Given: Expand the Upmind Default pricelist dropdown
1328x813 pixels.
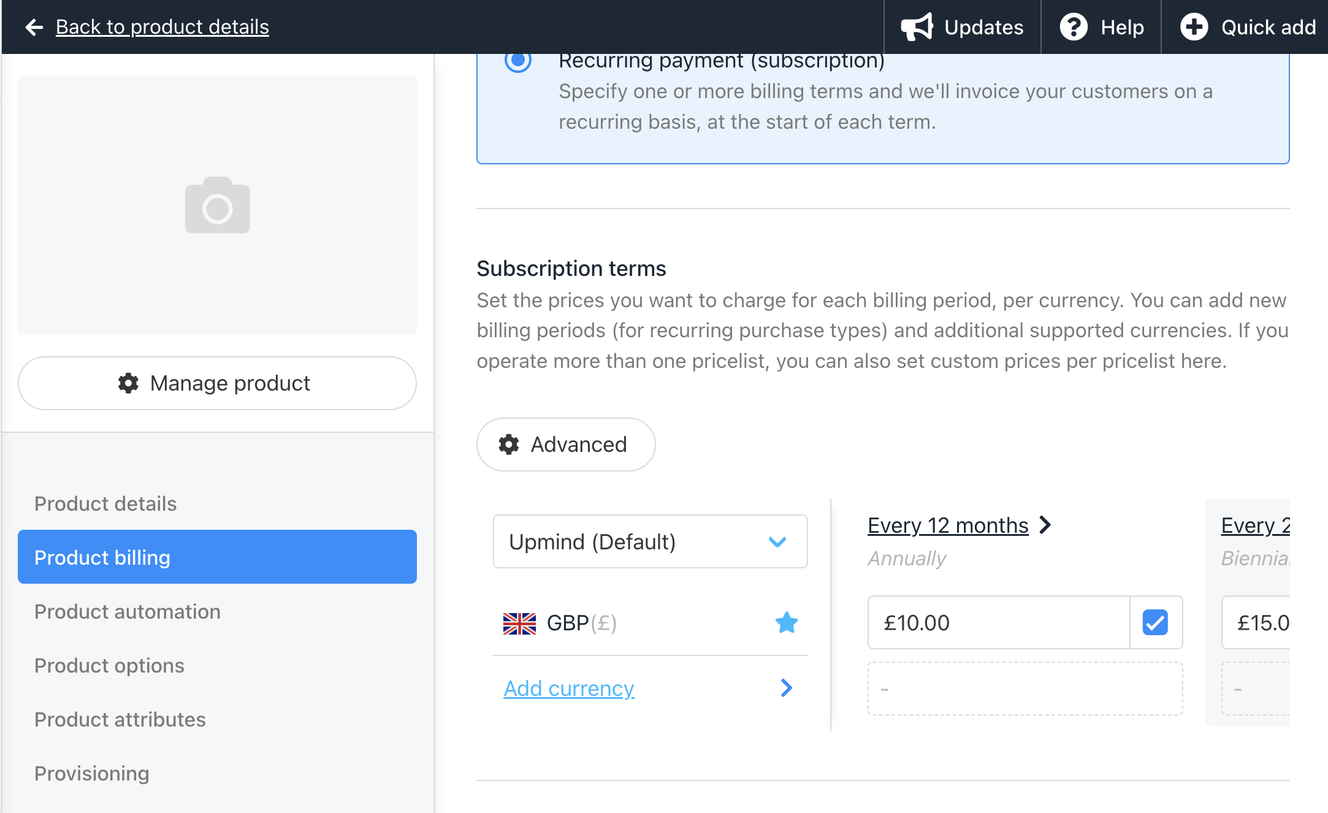Looking at the screenshot, I should pos(648,541).
